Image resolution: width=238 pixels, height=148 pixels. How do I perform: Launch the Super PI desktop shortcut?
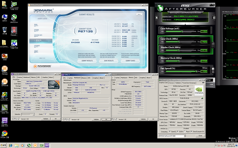pos(14,44)
